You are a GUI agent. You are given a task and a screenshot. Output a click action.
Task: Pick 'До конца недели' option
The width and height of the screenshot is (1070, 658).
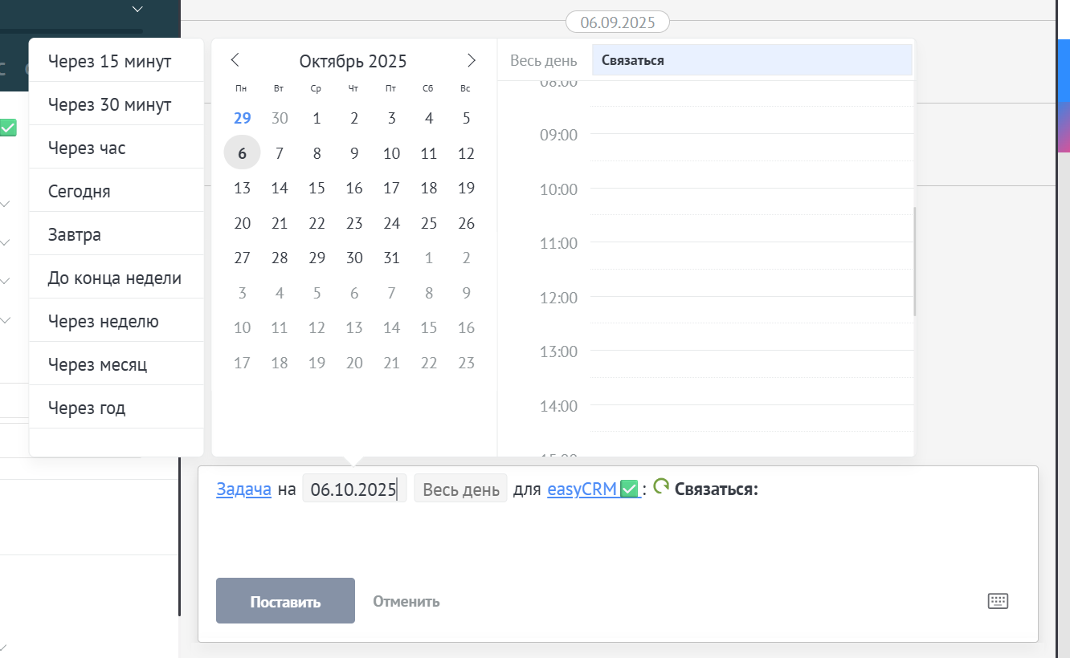(x=116, y=278)
